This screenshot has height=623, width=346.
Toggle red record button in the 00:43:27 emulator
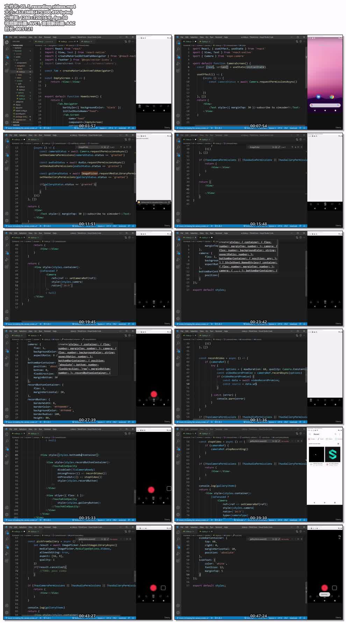[x=153, y=588]
